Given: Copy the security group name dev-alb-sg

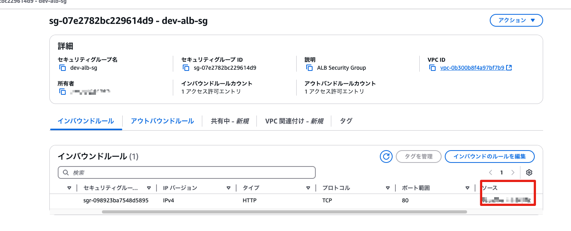Looking at the screenshot, I should click(x=63, y=68).
